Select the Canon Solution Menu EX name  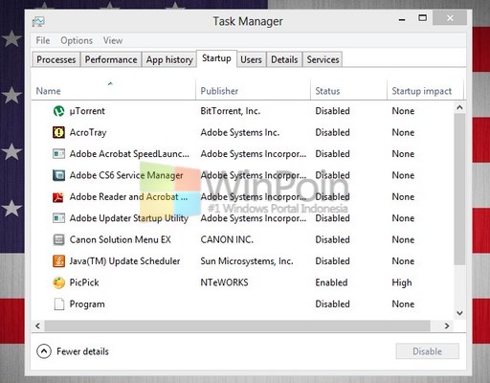pyautogui.click(x=121, y=239)
